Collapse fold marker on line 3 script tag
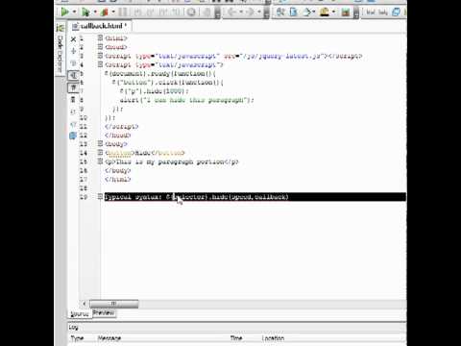This screenshot has height=346, width=461. point(100,56)
